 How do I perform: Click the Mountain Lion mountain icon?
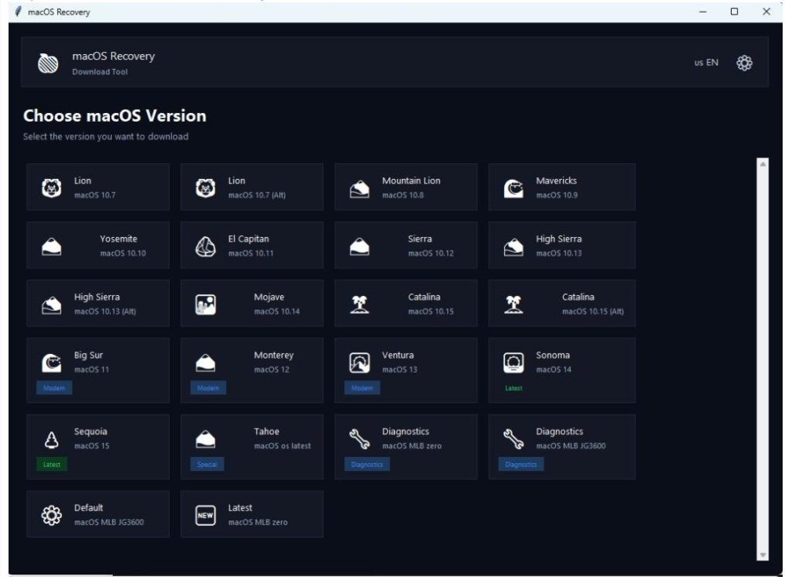pyautogui.click(x=360, y=189)
